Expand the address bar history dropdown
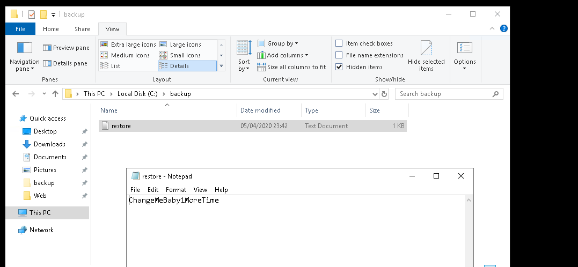This screenshot has width=578, height=267. tap(375, 94)
